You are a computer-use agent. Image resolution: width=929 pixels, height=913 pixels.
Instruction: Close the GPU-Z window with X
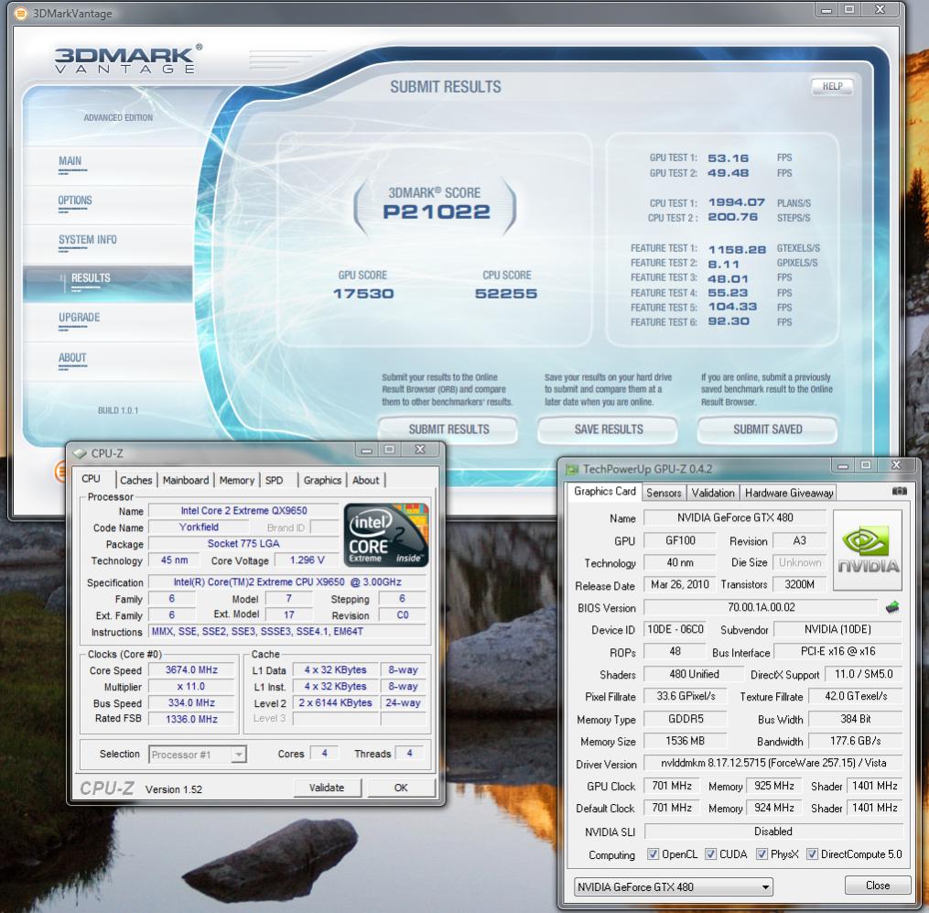pyautogui.click(x=896, y=465)
